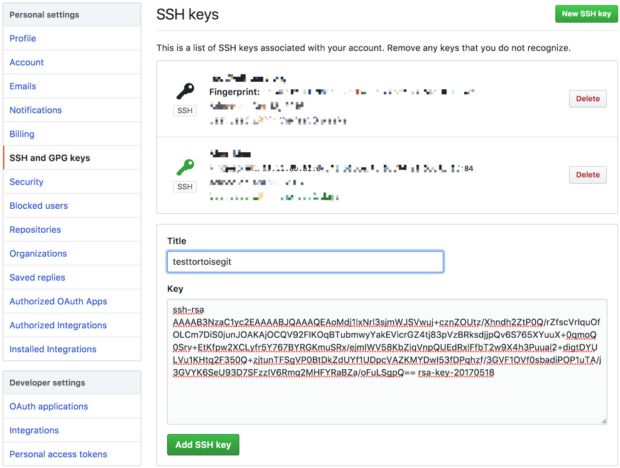Focus the Title input field

coord(305,262)
